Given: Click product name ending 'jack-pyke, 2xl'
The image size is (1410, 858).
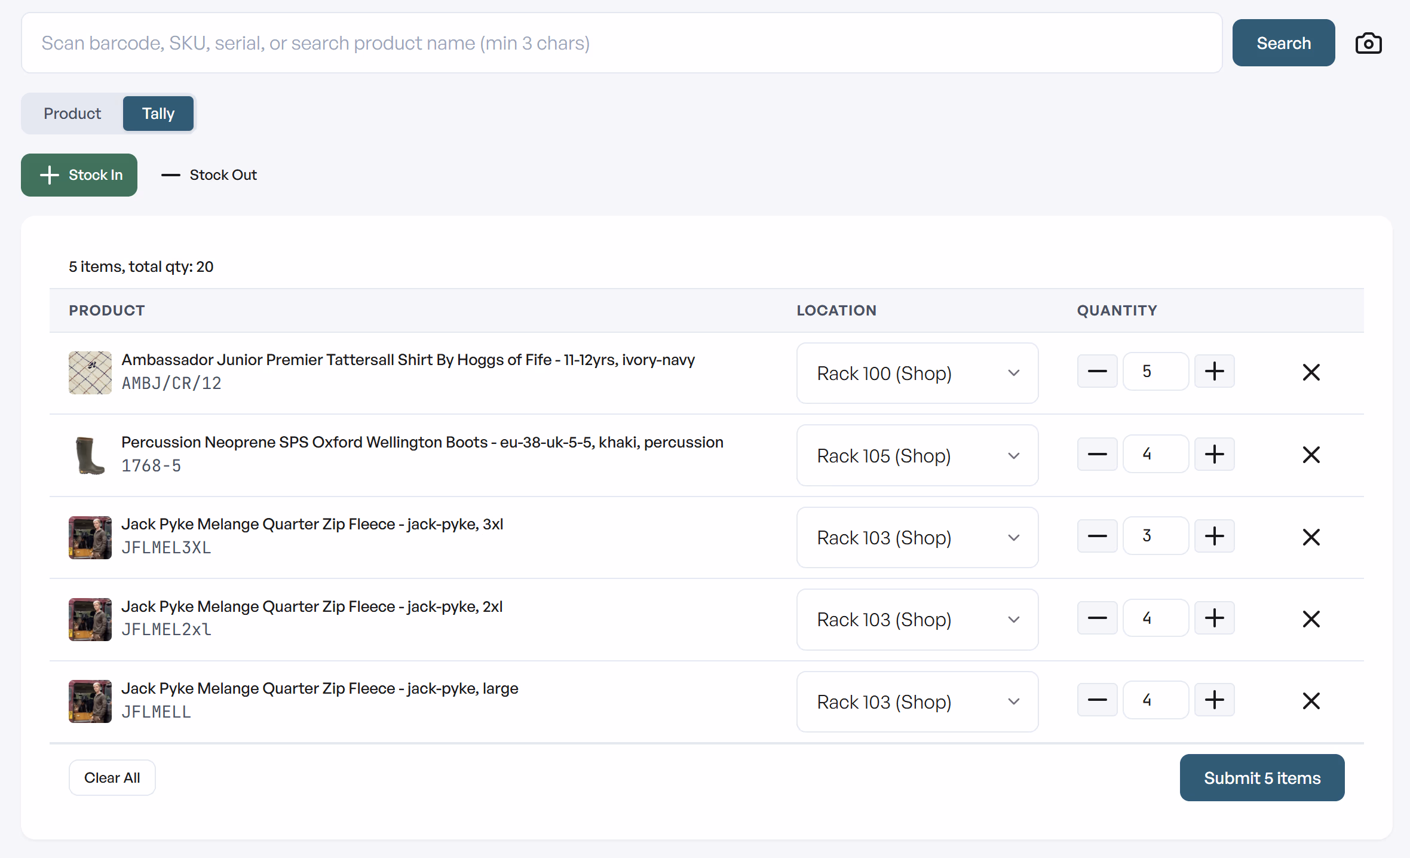Looking at the screenshot, I should pos(312,606).
